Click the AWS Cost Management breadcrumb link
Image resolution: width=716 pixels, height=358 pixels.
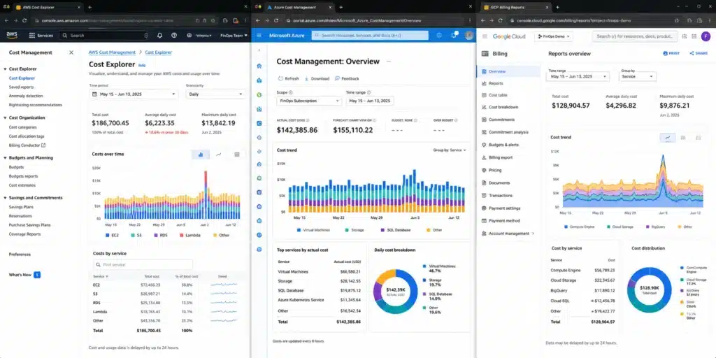[112, 52]
